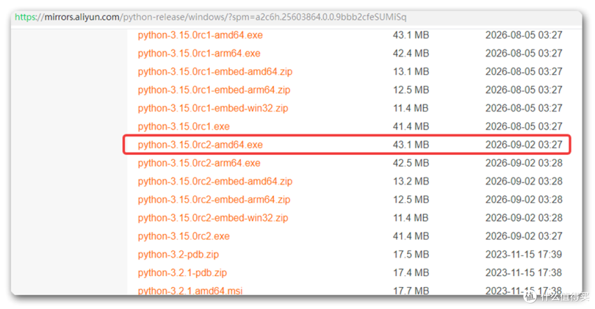The height and width of the screenshot is (309, 595).
Task: Open python-3.15.0rc2-amd64.exe download link
Action: pyautogui.click(x=200, y=145)
